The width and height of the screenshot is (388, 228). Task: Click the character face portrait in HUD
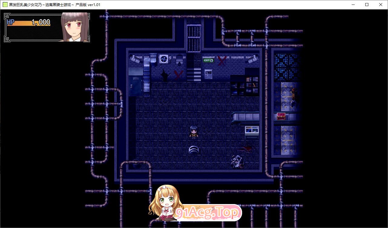tap(75, 27)
